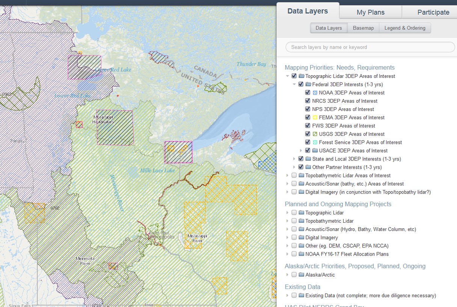Check the Alaska/Arctic layer box
Viewport: 457px width, 307px height.
294,275
